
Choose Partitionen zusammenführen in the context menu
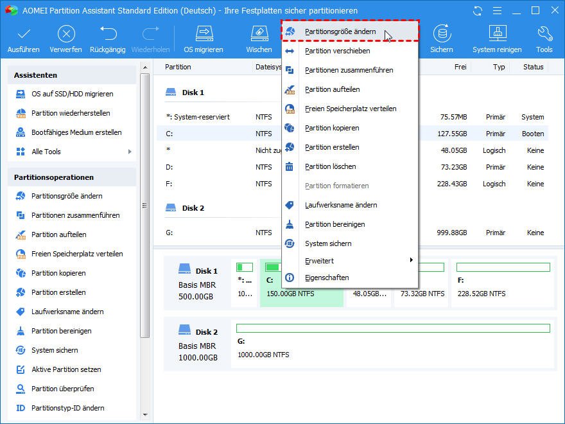pos(349,70)
